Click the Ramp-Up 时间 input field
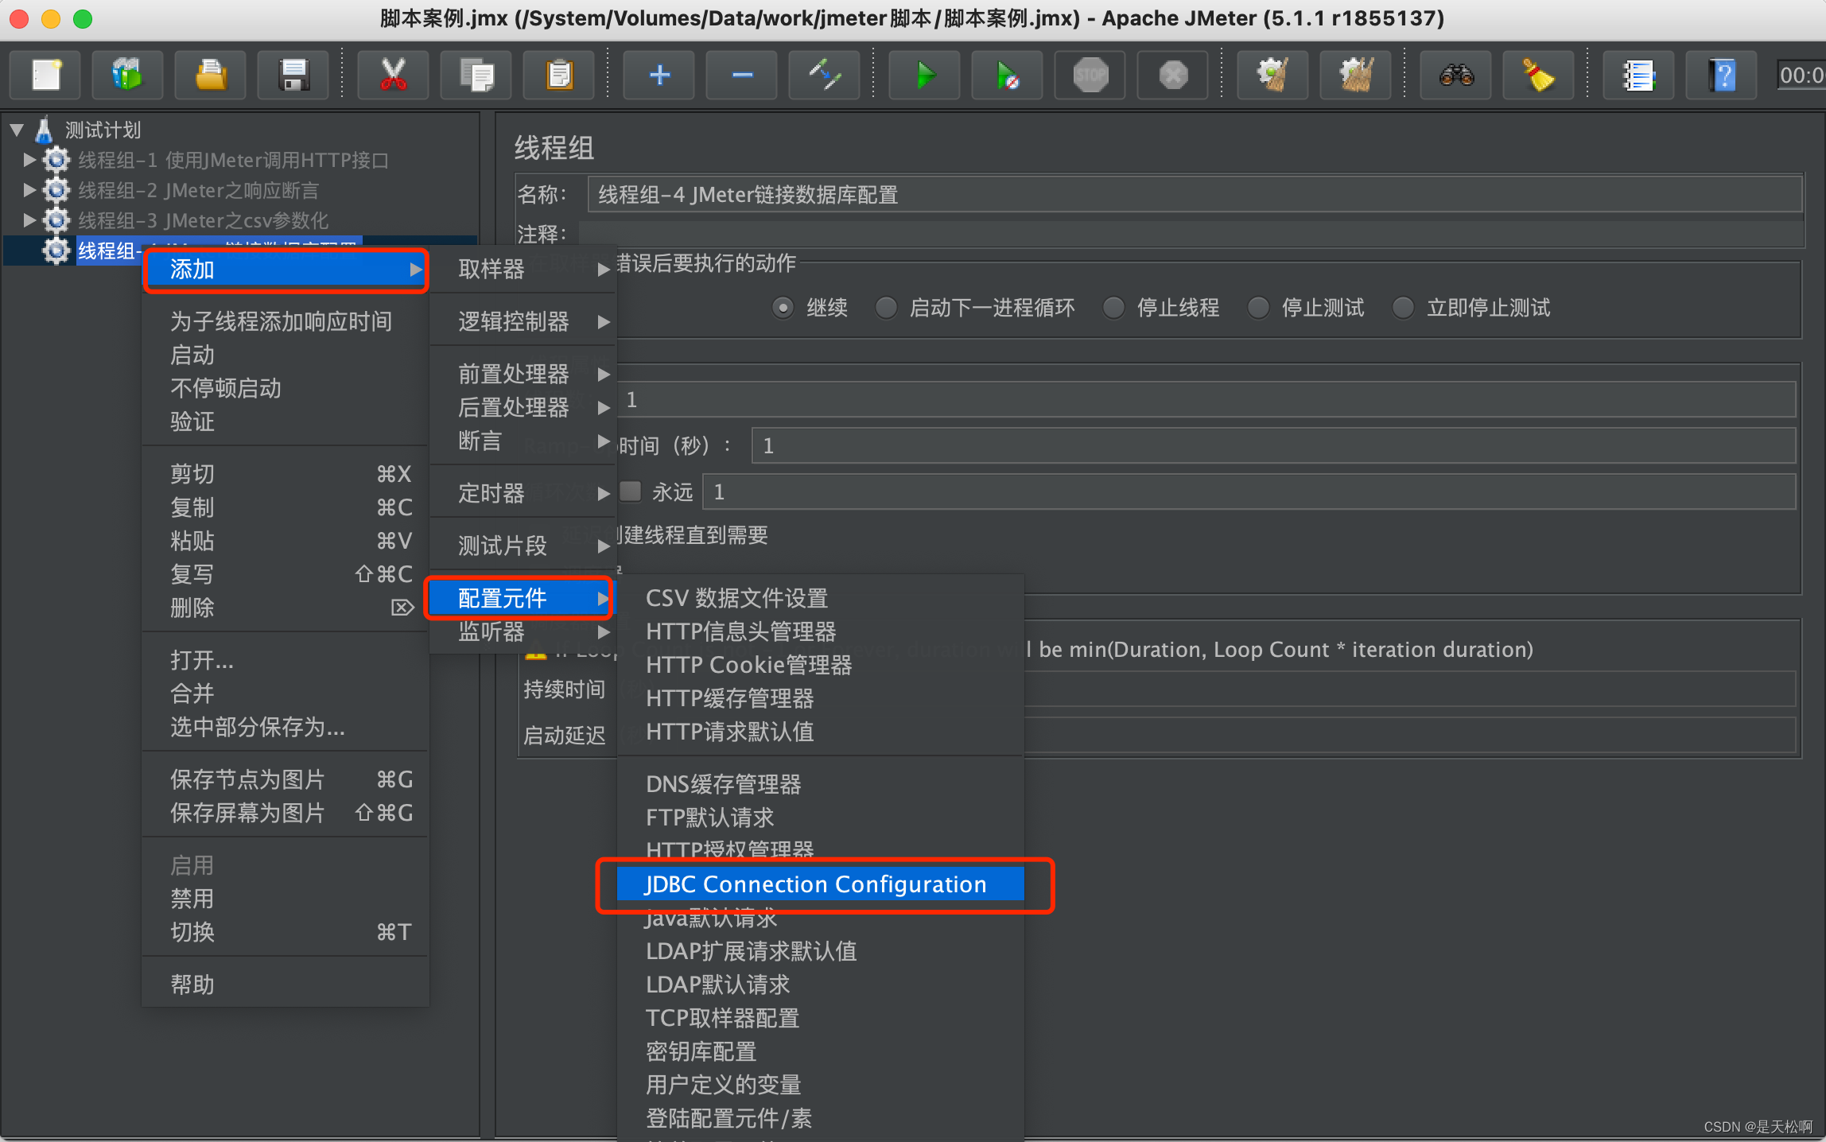This screenshot has height=1142, width=1826. (1273, 445)
